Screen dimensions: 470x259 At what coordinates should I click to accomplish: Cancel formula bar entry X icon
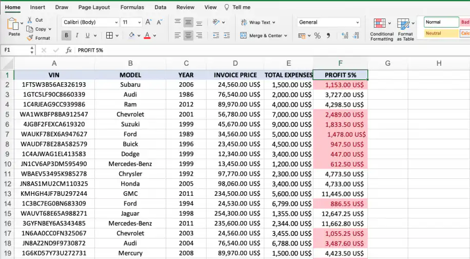coord(44,50)
